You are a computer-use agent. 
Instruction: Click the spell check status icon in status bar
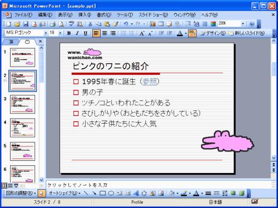click(x=255, y=201)
